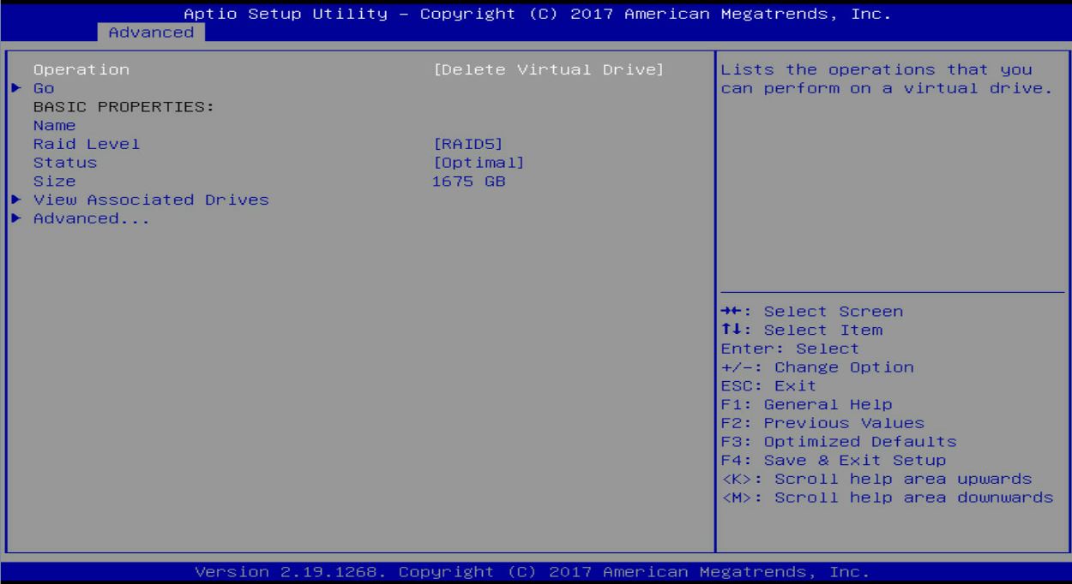Image resolution: width=1072 pixels, height=584 pixels.
Task: Select the Operation label
Action: [x=81, y=69]
